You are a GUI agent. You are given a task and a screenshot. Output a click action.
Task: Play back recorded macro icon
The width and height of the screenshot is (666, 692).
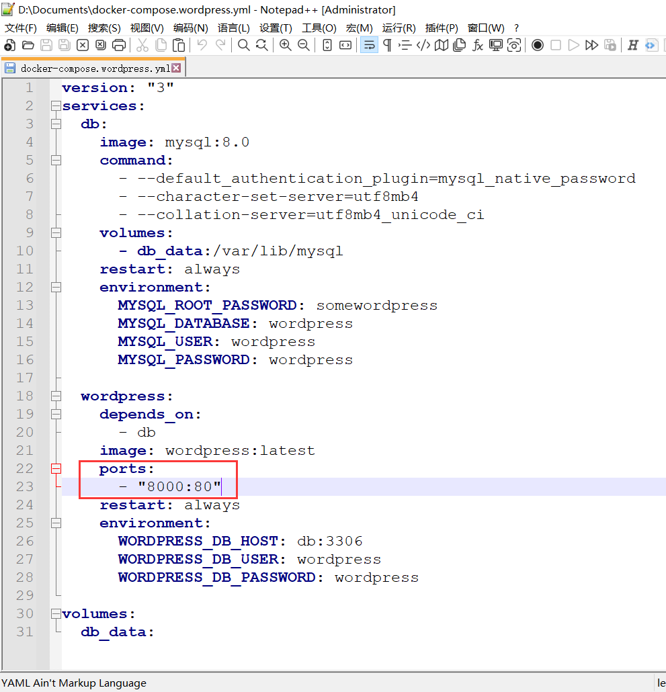pyautogui.click(x=574, y=45)
